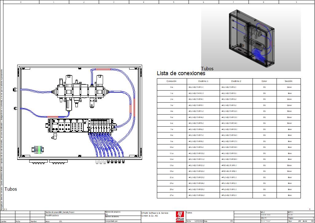Select the 'Conexión' column header
The height and width of the screenshot is (223, 315).
171,81
